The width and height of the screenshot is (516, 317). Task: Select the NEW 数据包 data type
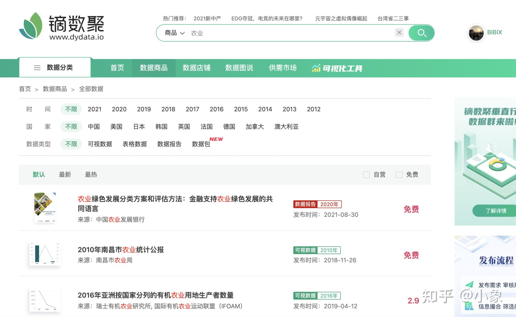point(201,144)
